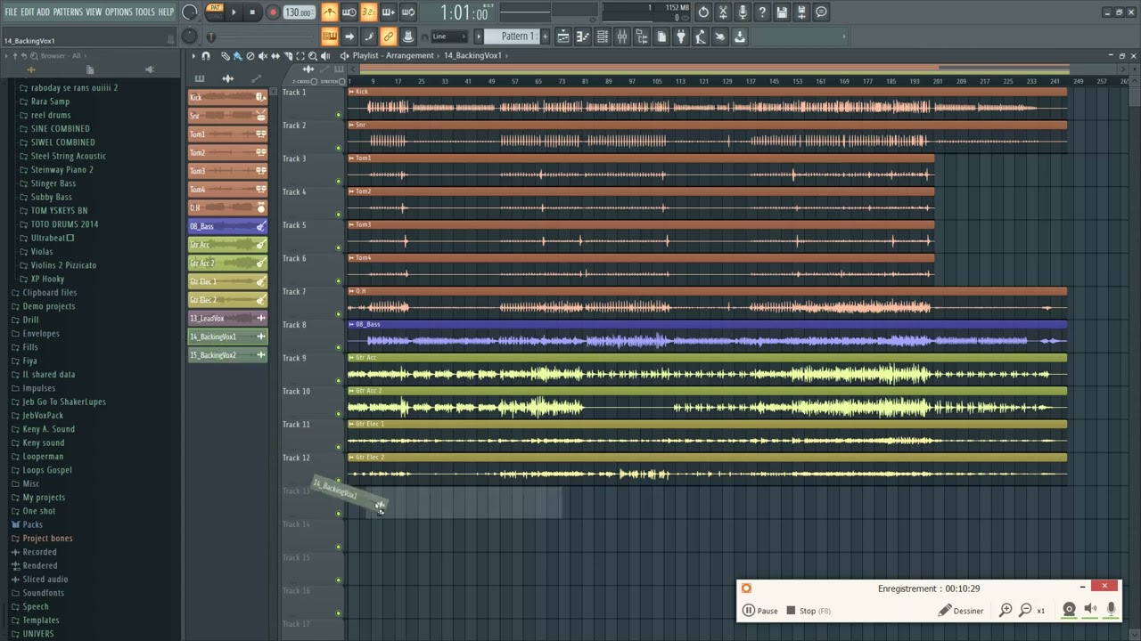
Task: Click the webcam icon in recorder bar
Action: [1069, 609]
